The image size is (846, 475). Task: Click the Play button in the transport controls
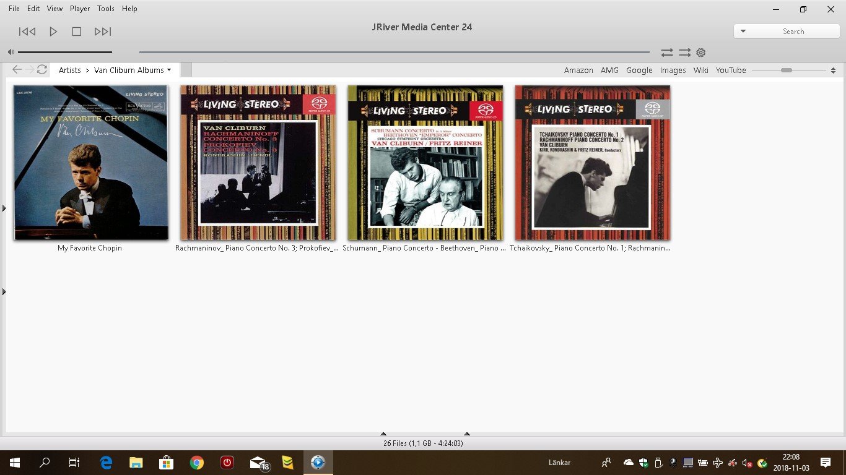pyautogui.click(x=53, y=32)
